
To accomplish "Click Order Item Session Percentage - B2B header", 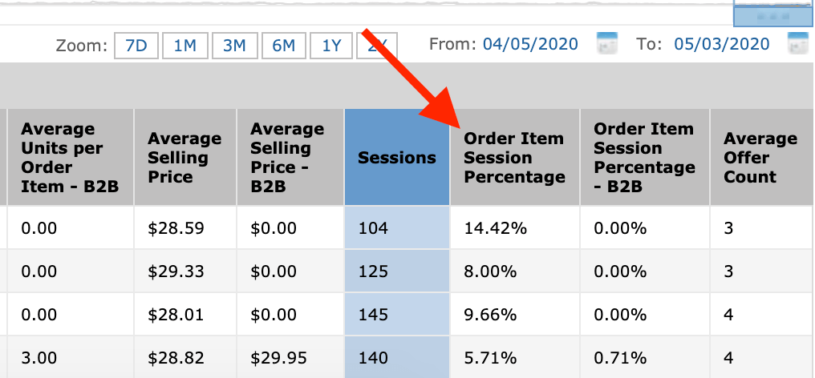I will (643, 158).
